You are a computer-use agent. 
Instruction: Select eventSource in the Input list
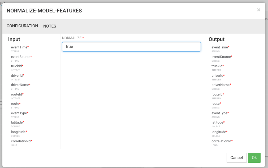[21, 57]
